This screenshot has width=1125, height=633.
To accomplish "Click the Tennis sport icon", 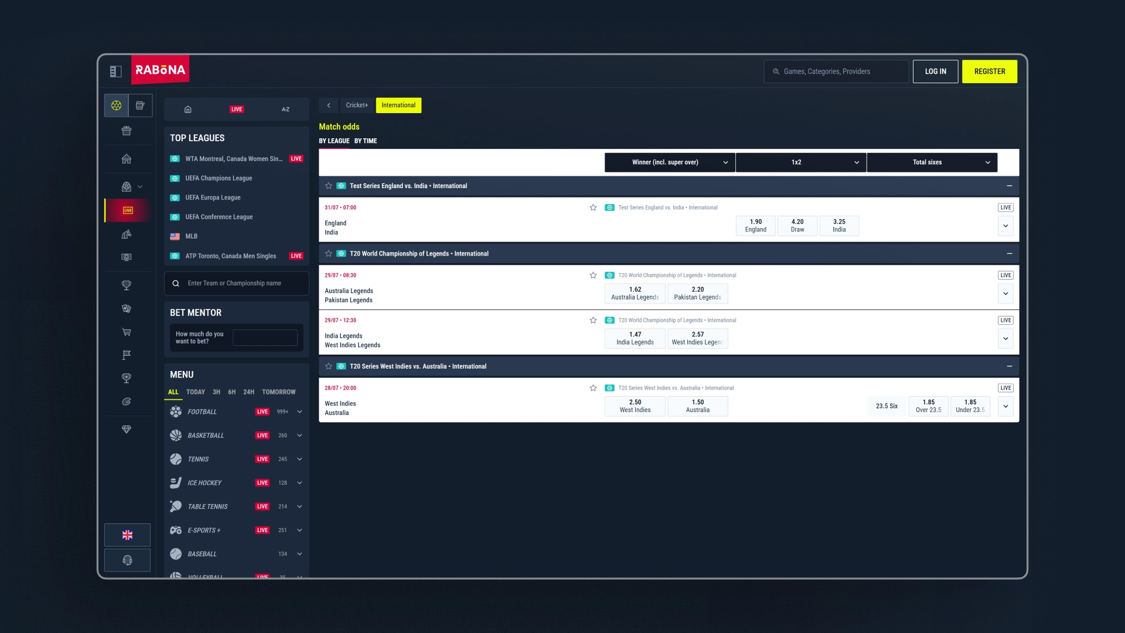I will (176, 460).
